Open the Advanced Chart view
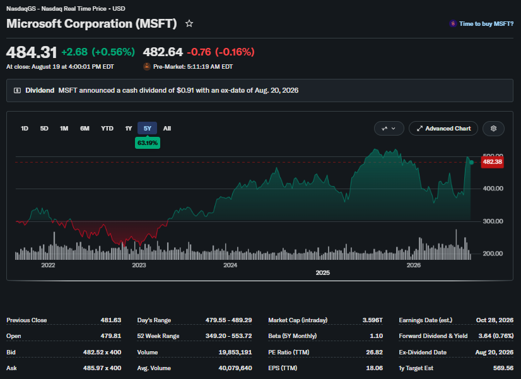The height and width of the screenshot is (379, 521). 443,129
